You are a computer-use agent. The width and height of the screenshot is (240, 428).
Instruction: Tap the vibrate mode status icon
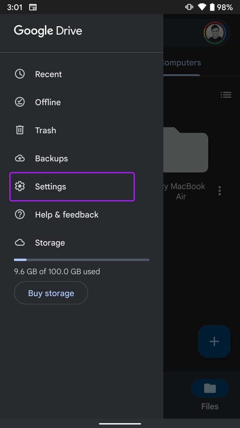tap(189, 7)
